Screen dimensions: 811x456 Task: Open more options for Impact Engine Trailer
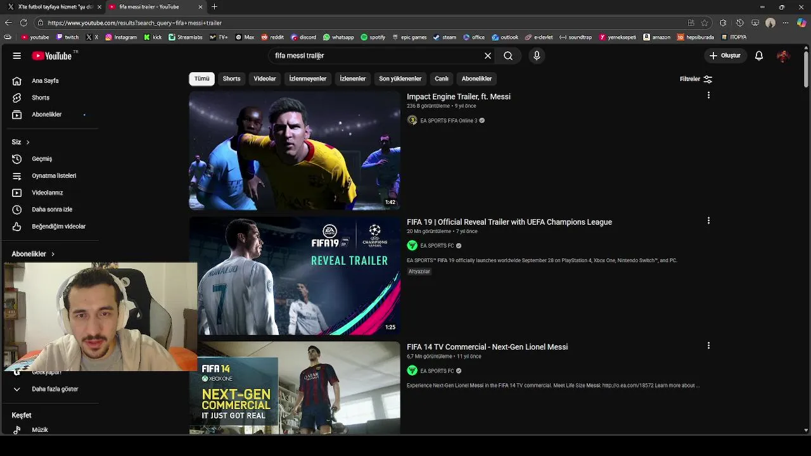(x=708, y=96)
